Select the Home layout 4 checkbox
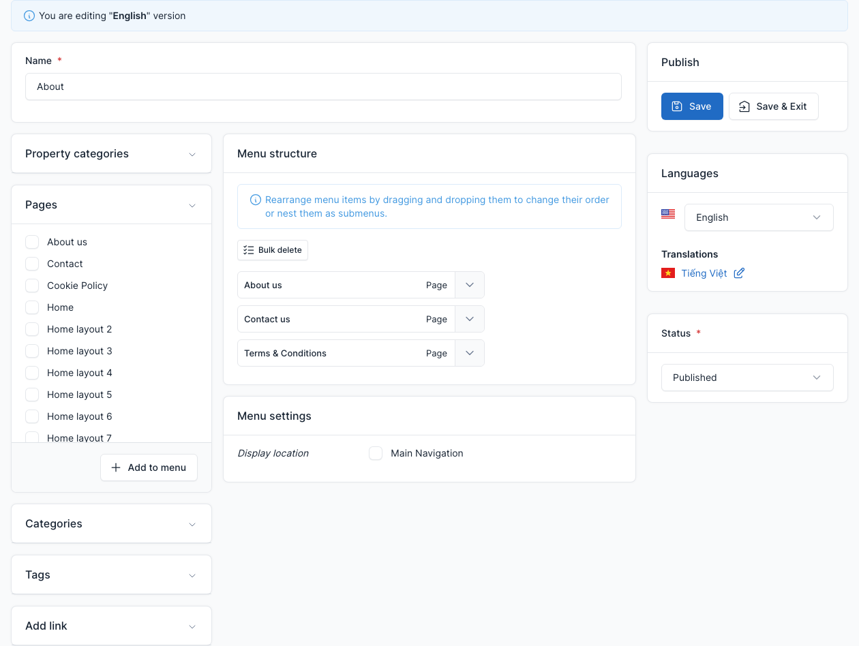 pos(32,373)
